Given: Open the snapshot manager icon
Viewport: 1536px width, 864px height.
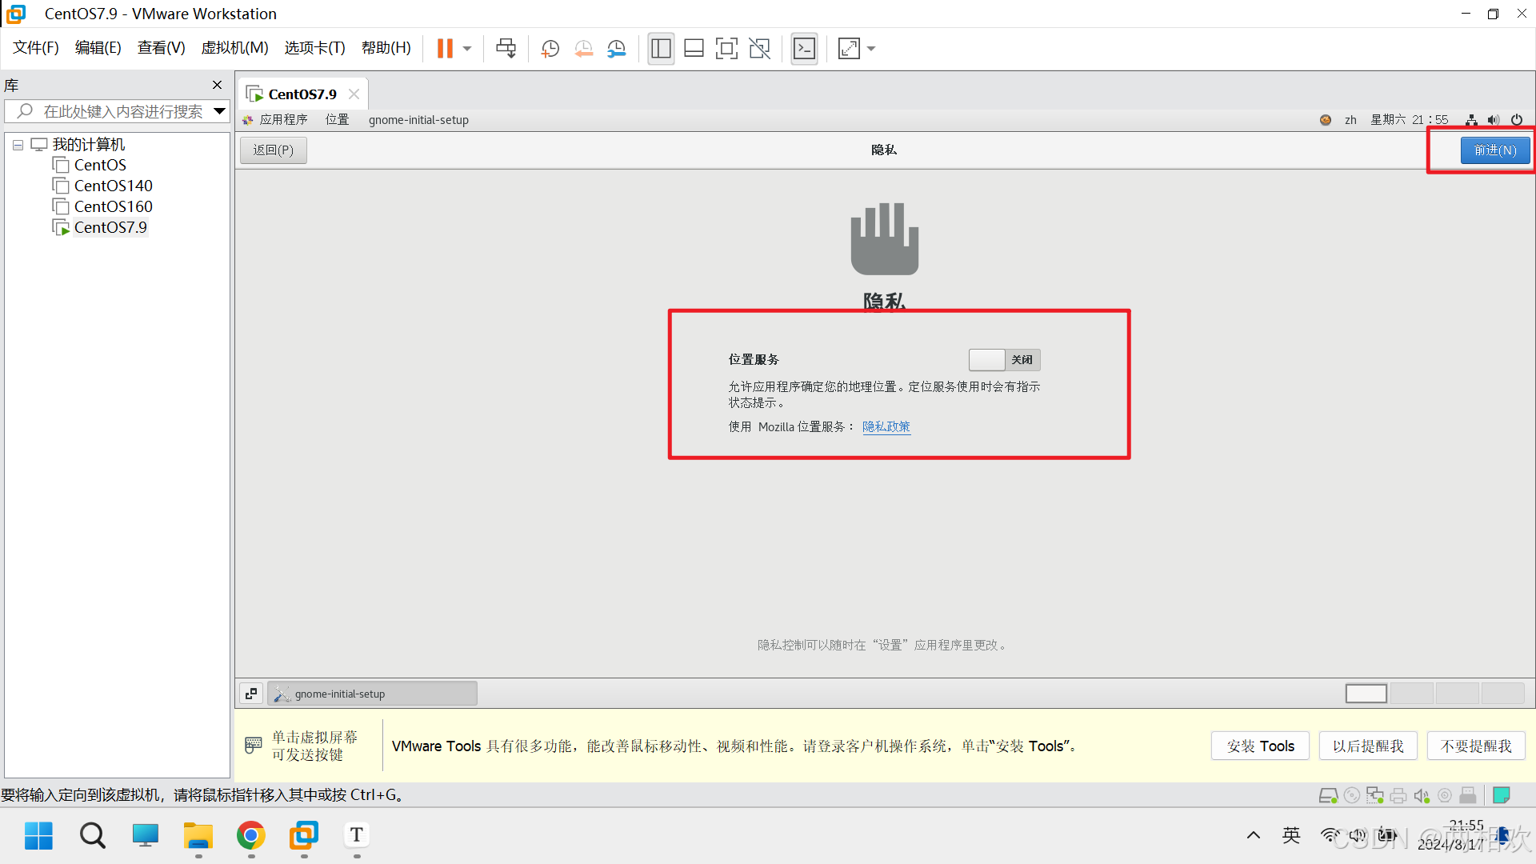Looking at the screenshot, I should pos(616,49).
